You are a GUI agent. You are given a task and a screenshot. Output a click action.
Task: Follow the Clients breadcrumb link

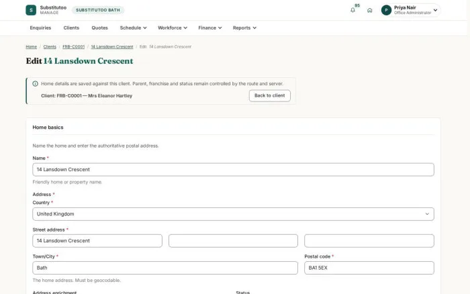tap(50, 47)
